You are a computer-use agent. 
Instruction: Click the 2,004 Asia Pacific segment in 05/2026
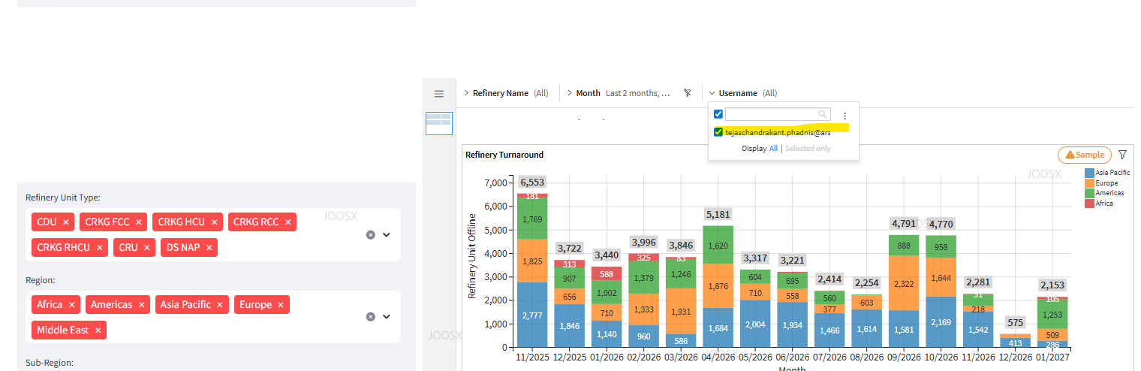pos(755,324)
